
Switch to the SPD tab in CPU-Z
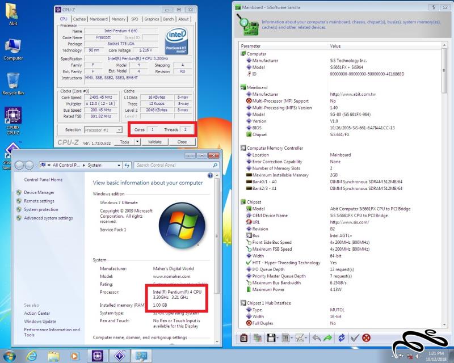click(134, 19)
